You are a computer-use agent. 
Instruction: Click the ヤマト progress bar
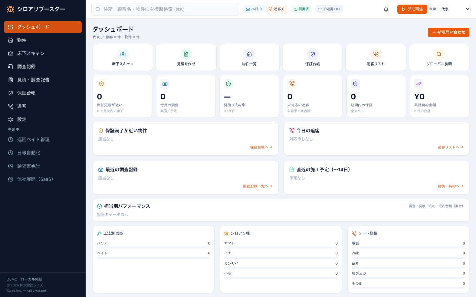coord(281,247)
